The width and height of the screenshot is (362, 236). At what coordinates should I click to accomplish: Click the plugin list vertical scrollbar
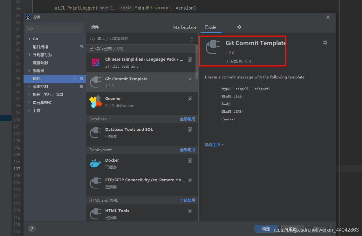pos(197,62)
